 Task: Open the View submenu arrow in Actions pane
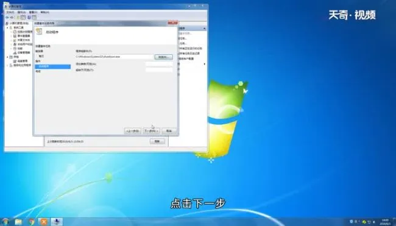tap(204, 64)
